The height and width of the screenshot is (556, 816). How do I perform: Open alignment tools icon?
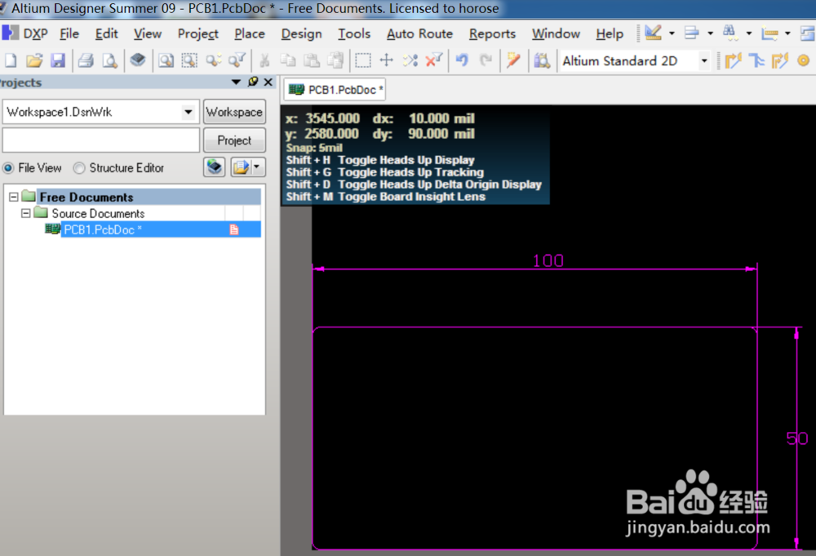click(692, 33)
